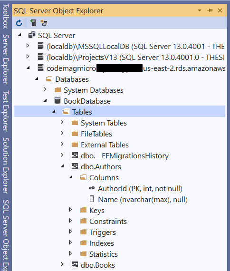Viewport: 230px width, 271px height.
Task: Open the Test Explorer side tab
Action: (6, 111)
